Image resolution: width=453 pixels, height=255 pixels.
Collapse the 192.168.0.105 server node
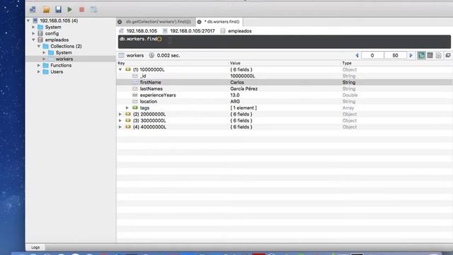[28, 21]
